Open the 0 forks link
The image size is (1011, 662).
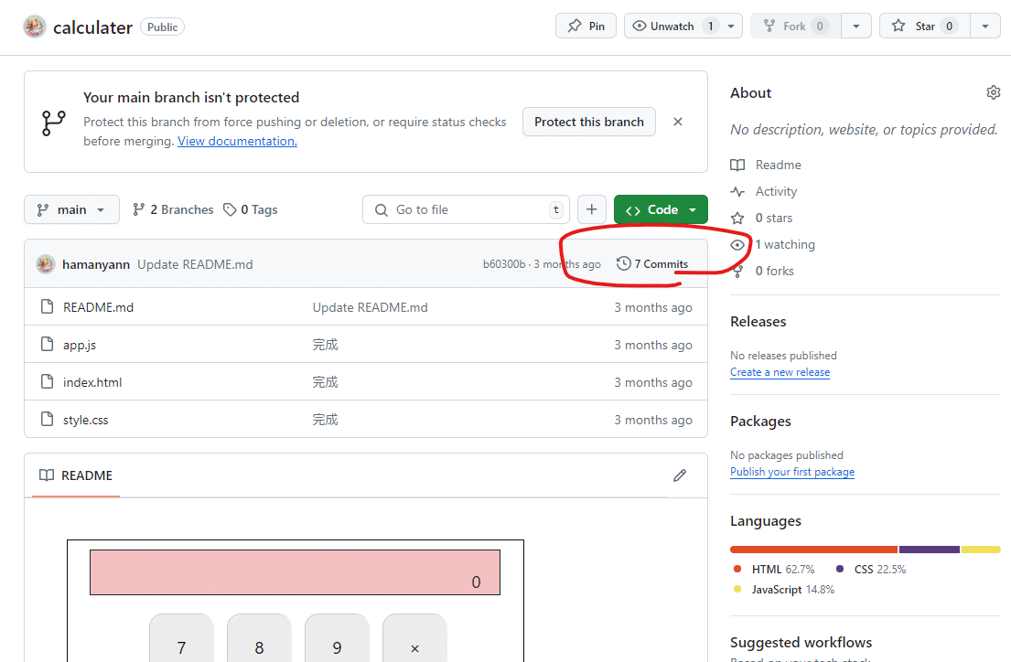[x=762, y=271]
